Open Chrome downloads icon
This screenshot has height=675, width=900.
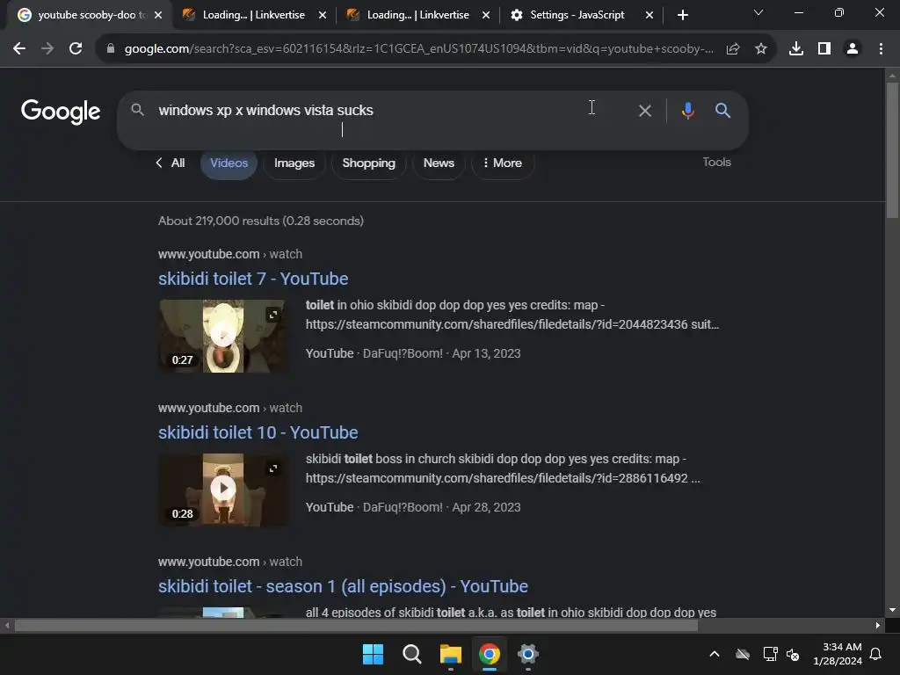[796, 49]
